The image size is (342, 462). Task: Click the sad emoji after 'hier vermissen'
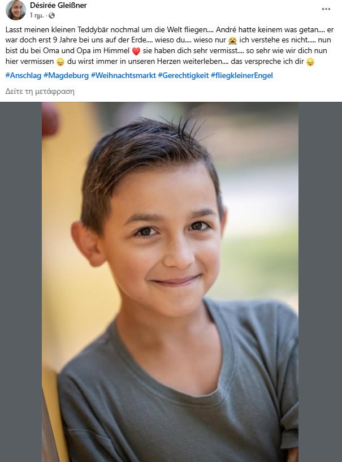tap(60, 62)
